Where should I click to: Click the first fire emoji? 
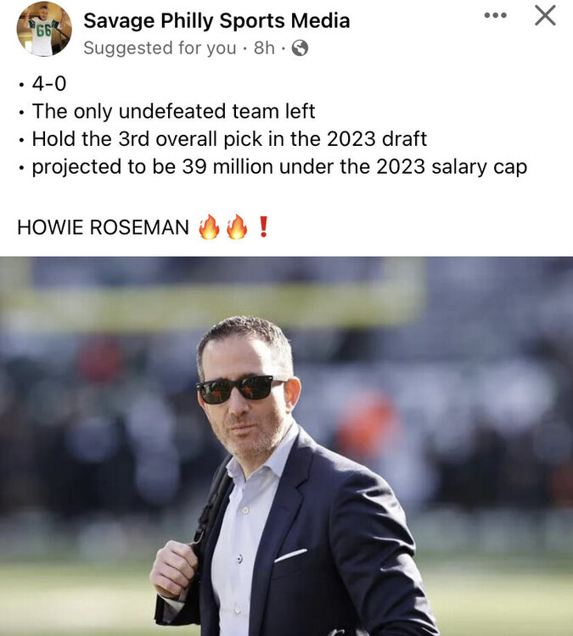click(x=209, y=226)
